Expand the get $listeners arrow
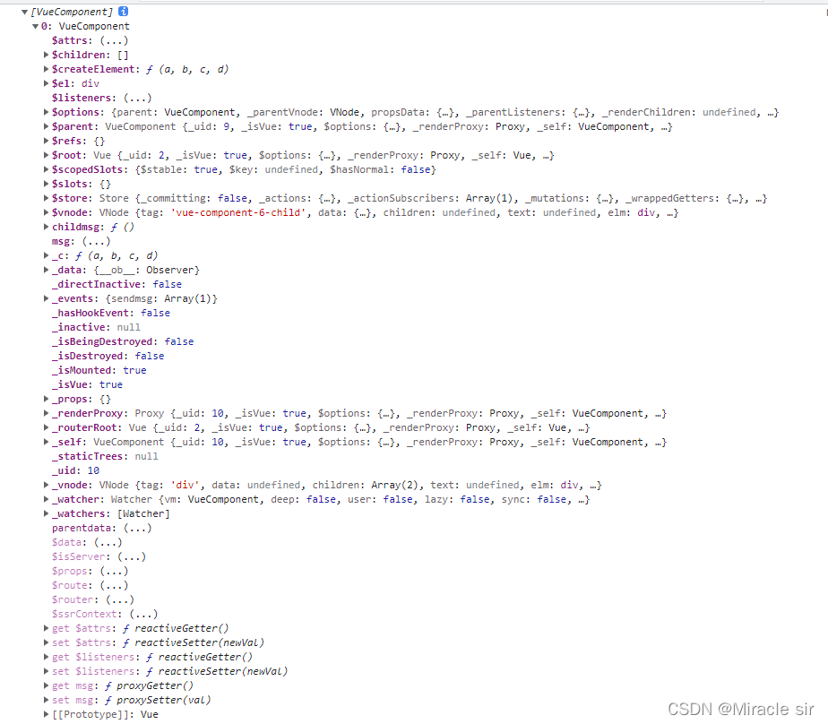The height and width of the screenshot is (724, 828). point(46,657)
